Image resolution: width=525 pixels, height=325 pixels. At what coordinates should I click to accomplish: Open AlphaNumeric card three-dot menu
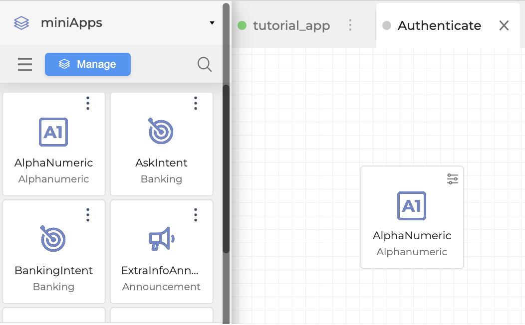(88, 103)
